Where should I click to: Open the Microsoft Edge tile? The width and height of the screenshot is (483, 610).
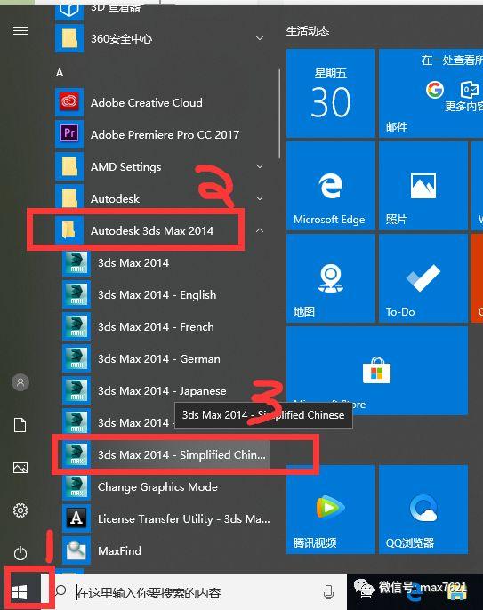(x=330, y=186)
